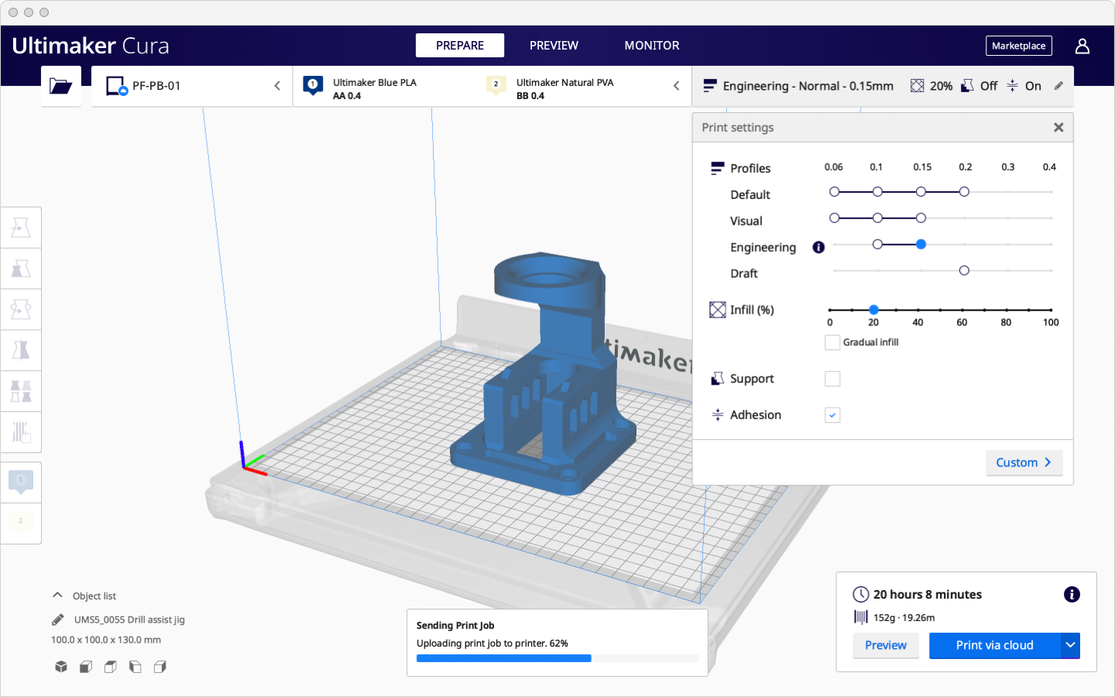The width and height of the screenshot is (1115, 697).
Task: Select the Per Model Settings tool
Action: click(21, 391)
